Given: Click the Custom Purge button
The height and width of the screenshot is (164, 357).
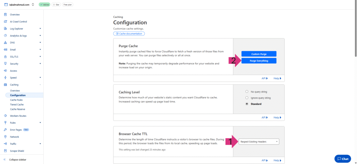Looking at the screenshot, I should 259,54.
